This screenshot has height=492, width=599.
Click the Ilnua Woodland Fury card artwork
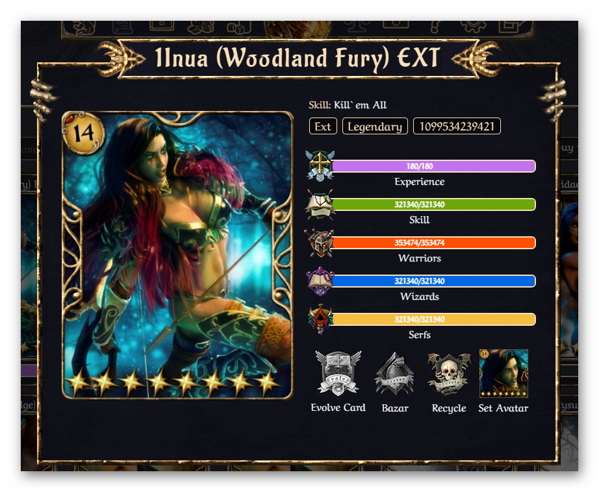(x=177, y=255)
